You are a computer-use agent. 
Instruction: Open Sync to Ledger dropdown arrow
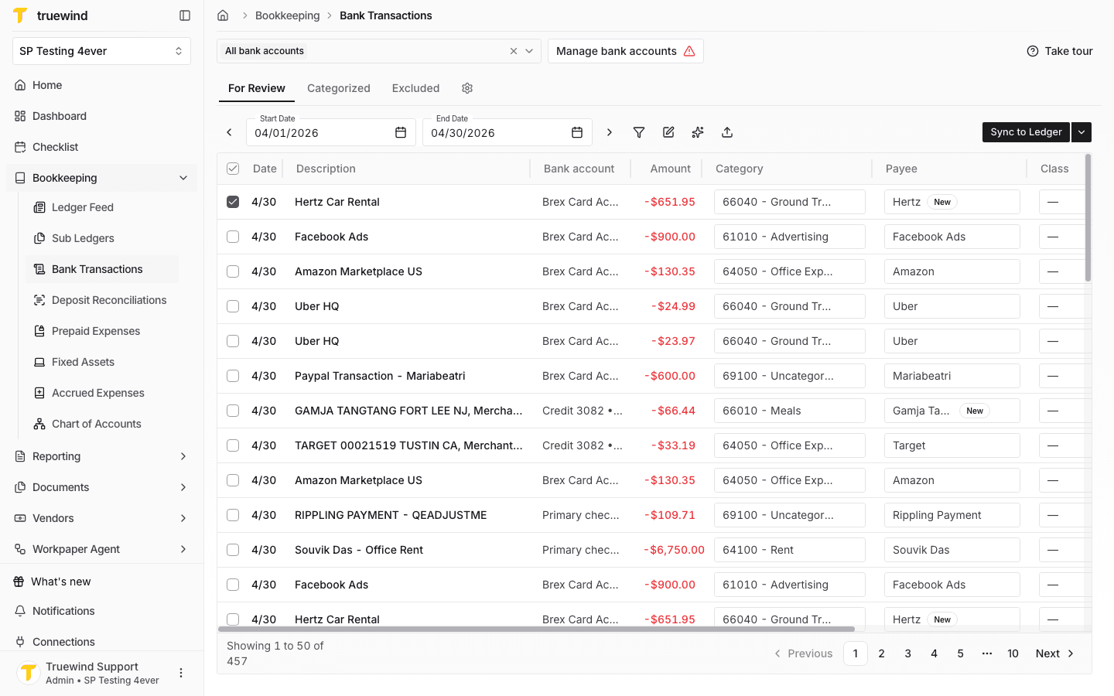point(1082,132)
